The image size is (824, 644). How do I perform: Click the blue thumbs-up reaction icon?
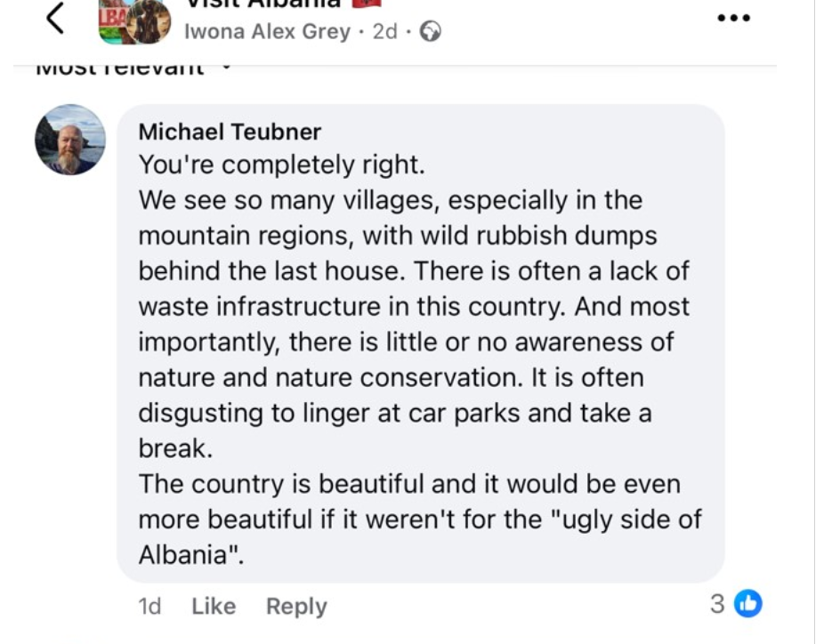pos(749,604)
